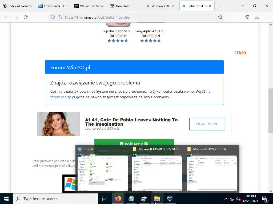Reload the current page
This screenshot has width=273, height=204.
26,17
